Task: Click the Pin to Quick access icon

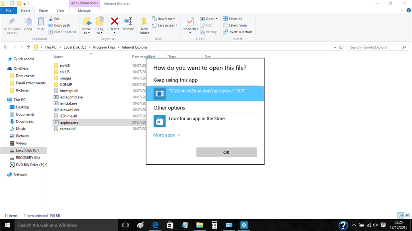Action: coord(12,21)
